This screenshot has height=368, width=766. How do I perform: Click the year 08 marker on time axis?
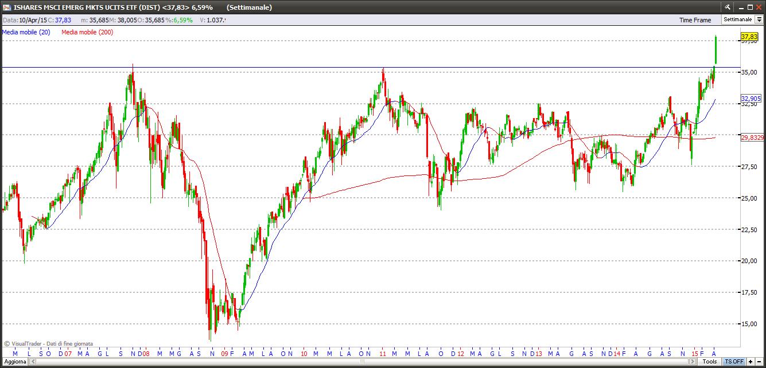[x=146, y=354]
